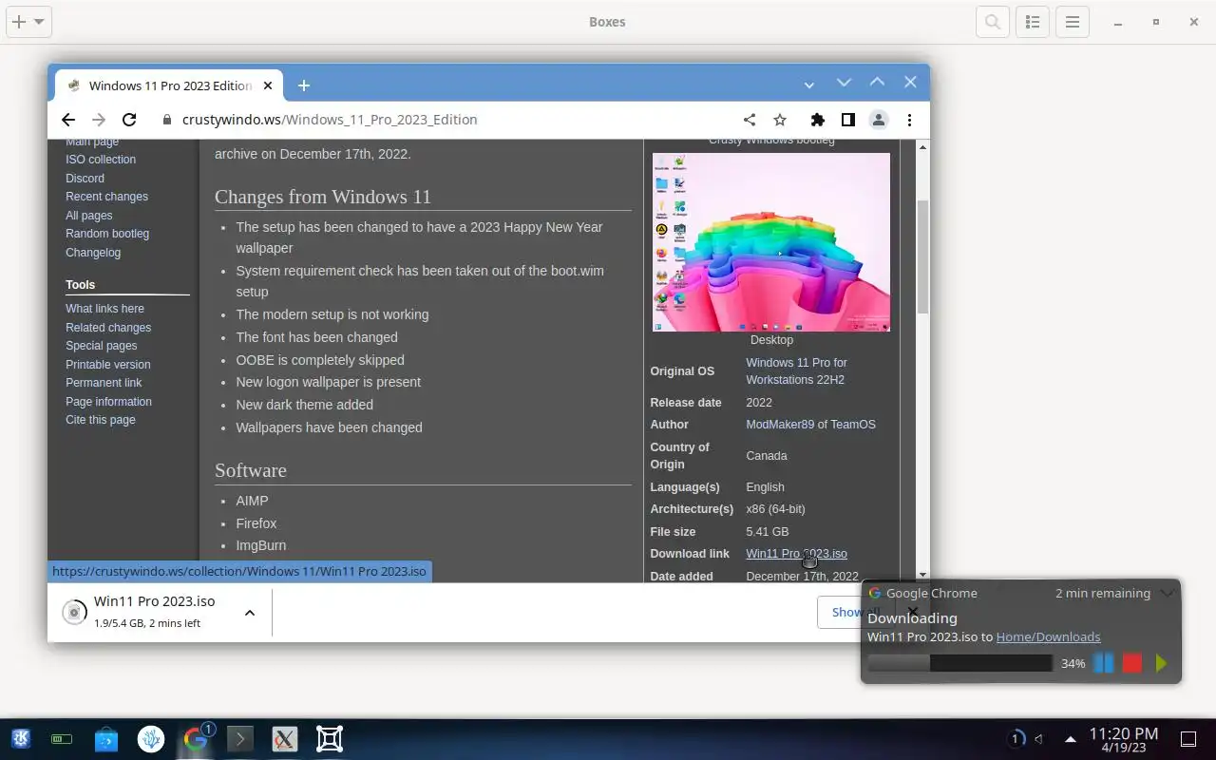1216x760 pixels.
Task: Visit a Random bootleg
Action: (x=107, y=234)
